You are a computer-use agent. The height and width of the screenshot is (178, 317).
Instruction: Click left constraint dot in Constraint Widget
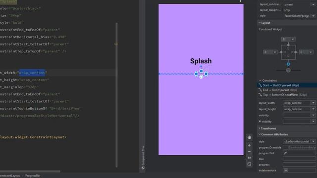[x=281, y=52]
